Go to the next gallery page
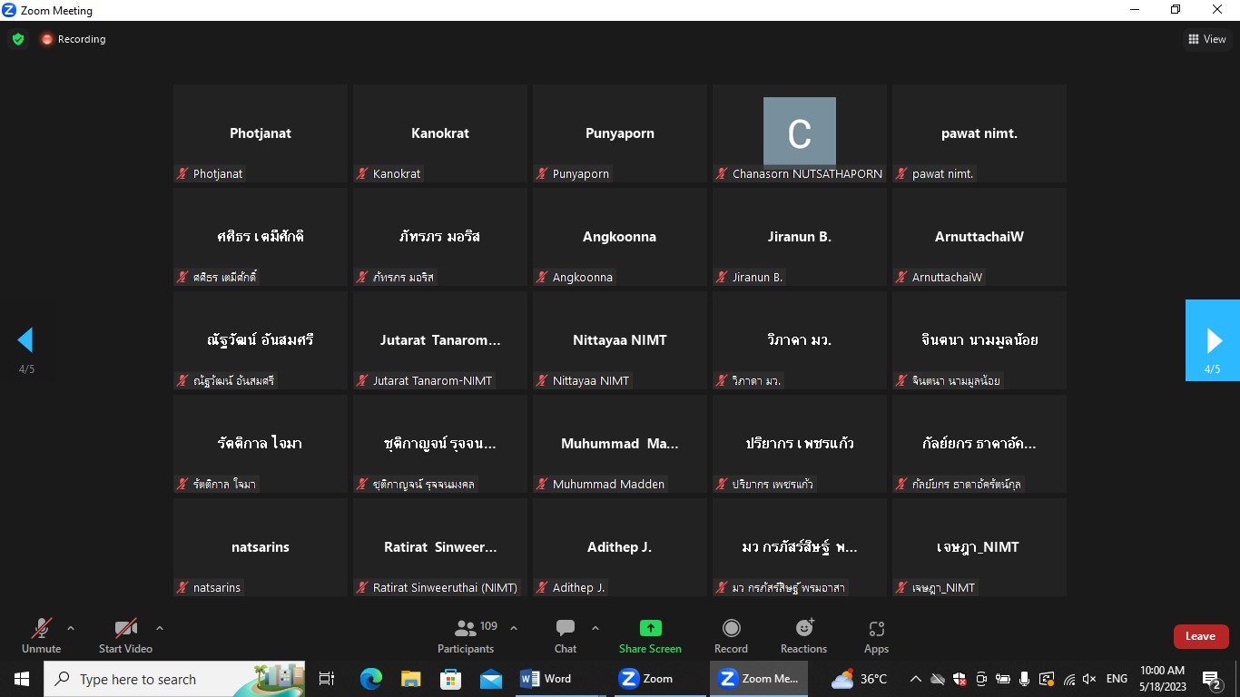Image resolution: width=1240 pixels, height=697 pixels. (x=1213, y=340)
